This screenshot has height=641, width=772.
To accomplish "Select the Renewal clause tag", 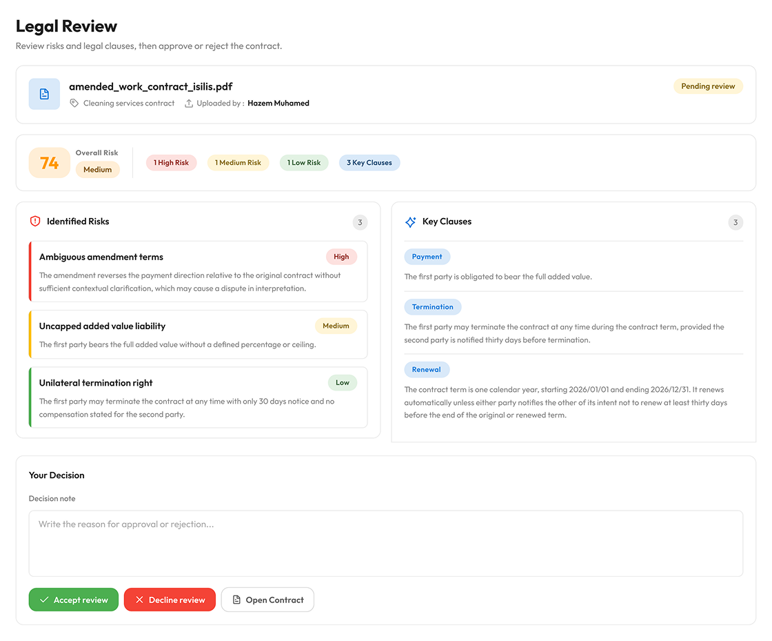I will pyautogui.click(x=427, y=370).
